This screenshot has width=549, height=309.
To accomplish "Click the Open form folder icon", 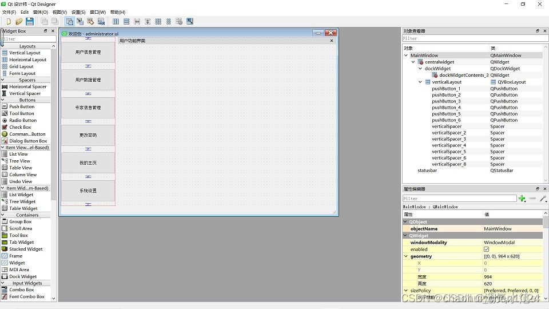I will point(19,21).
